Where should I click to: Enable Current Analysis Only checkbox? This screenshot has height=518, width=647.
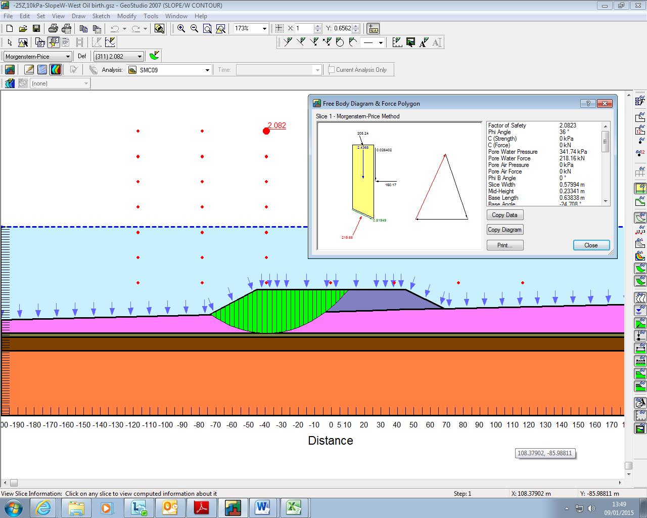pyautogui.click(x=332, y=70)
